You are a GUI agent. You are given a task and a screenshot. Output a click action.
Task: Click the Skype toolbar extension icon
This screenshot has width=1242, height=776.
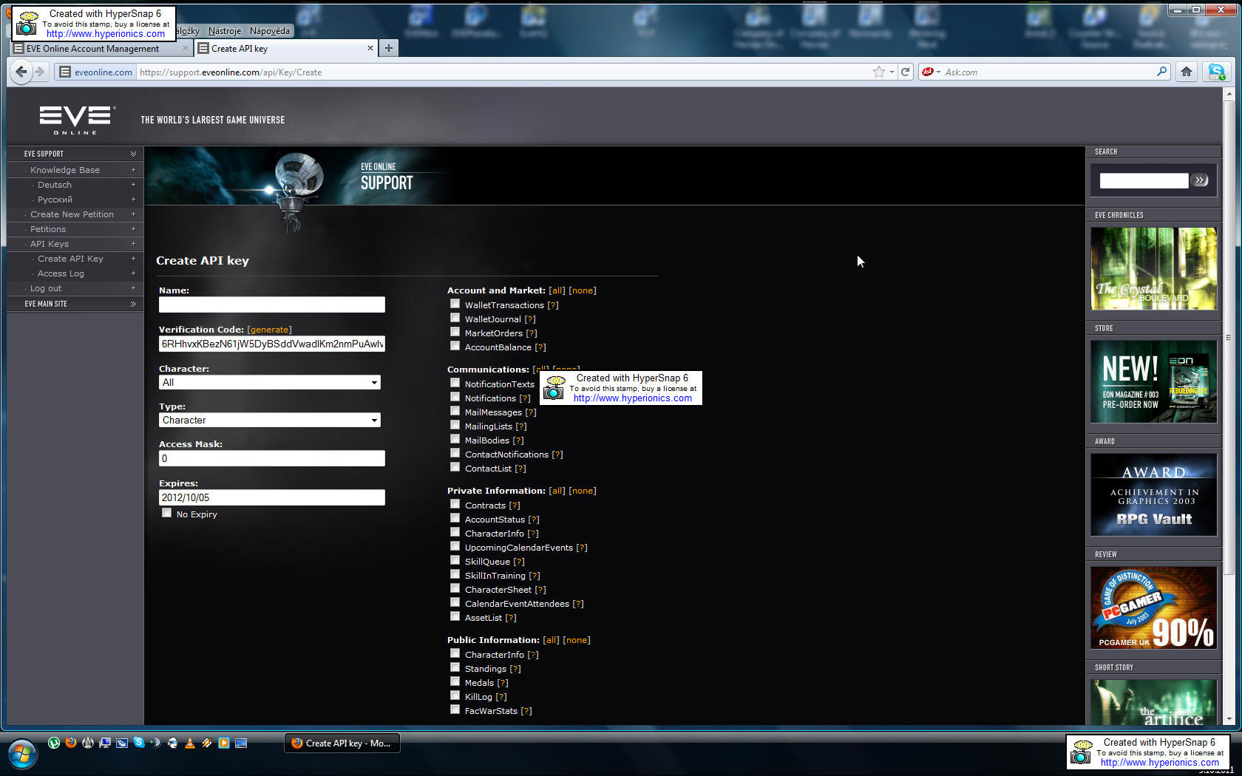[1216, 72]
